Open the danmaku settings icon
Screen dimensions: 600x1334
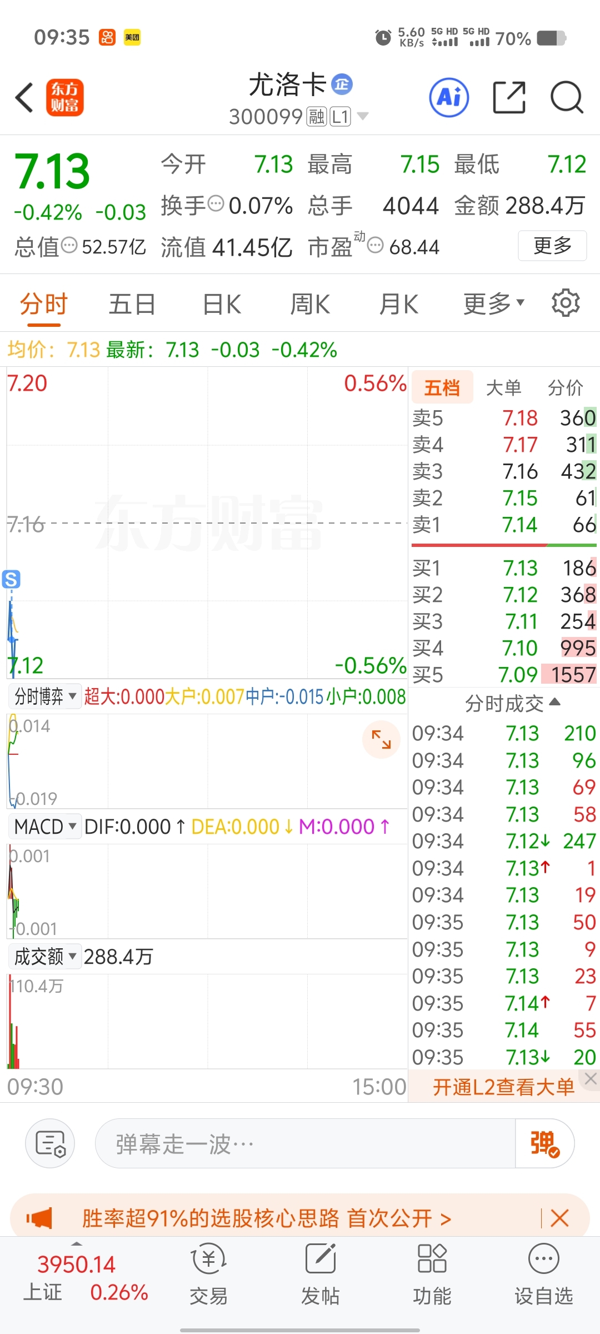pyautogui.click(x=50, y=1144)
